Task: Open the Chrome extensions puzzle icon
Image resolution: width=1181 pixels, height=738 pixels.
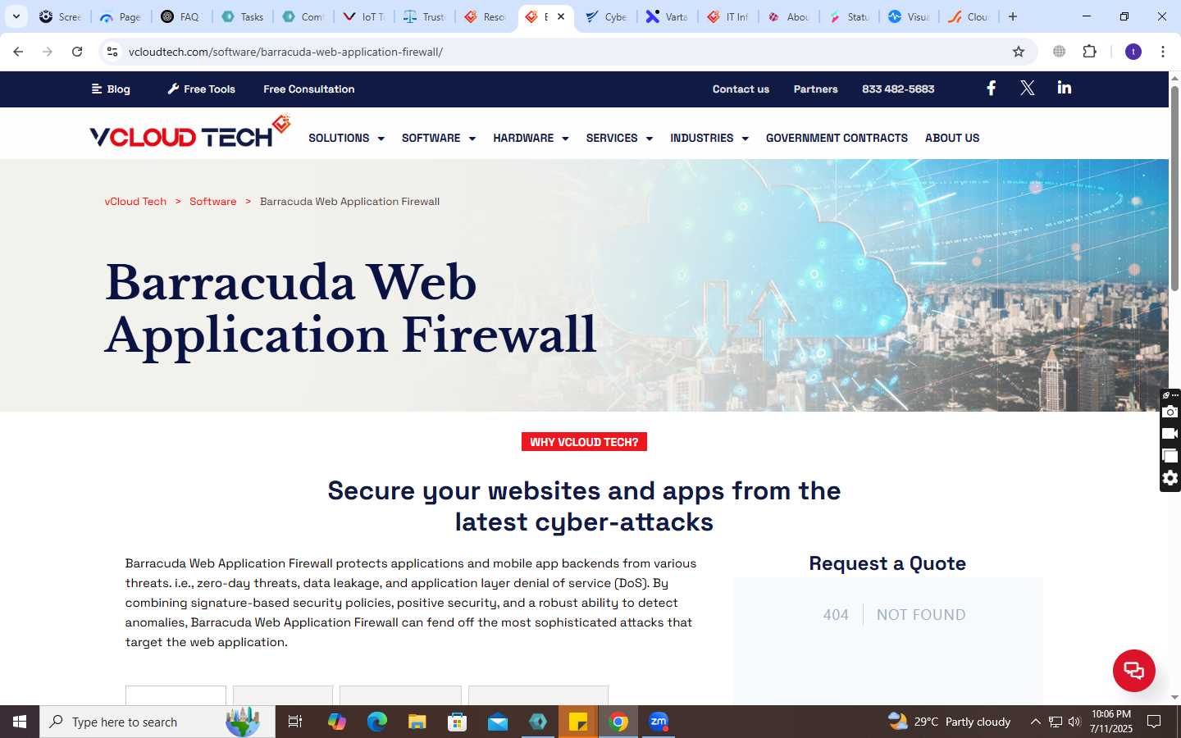Action: click(x=1089, y=52)
